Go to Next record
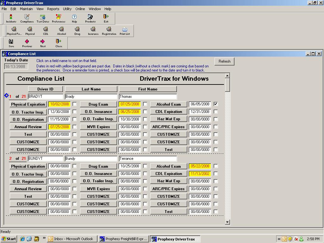 (x=43, y=43)
